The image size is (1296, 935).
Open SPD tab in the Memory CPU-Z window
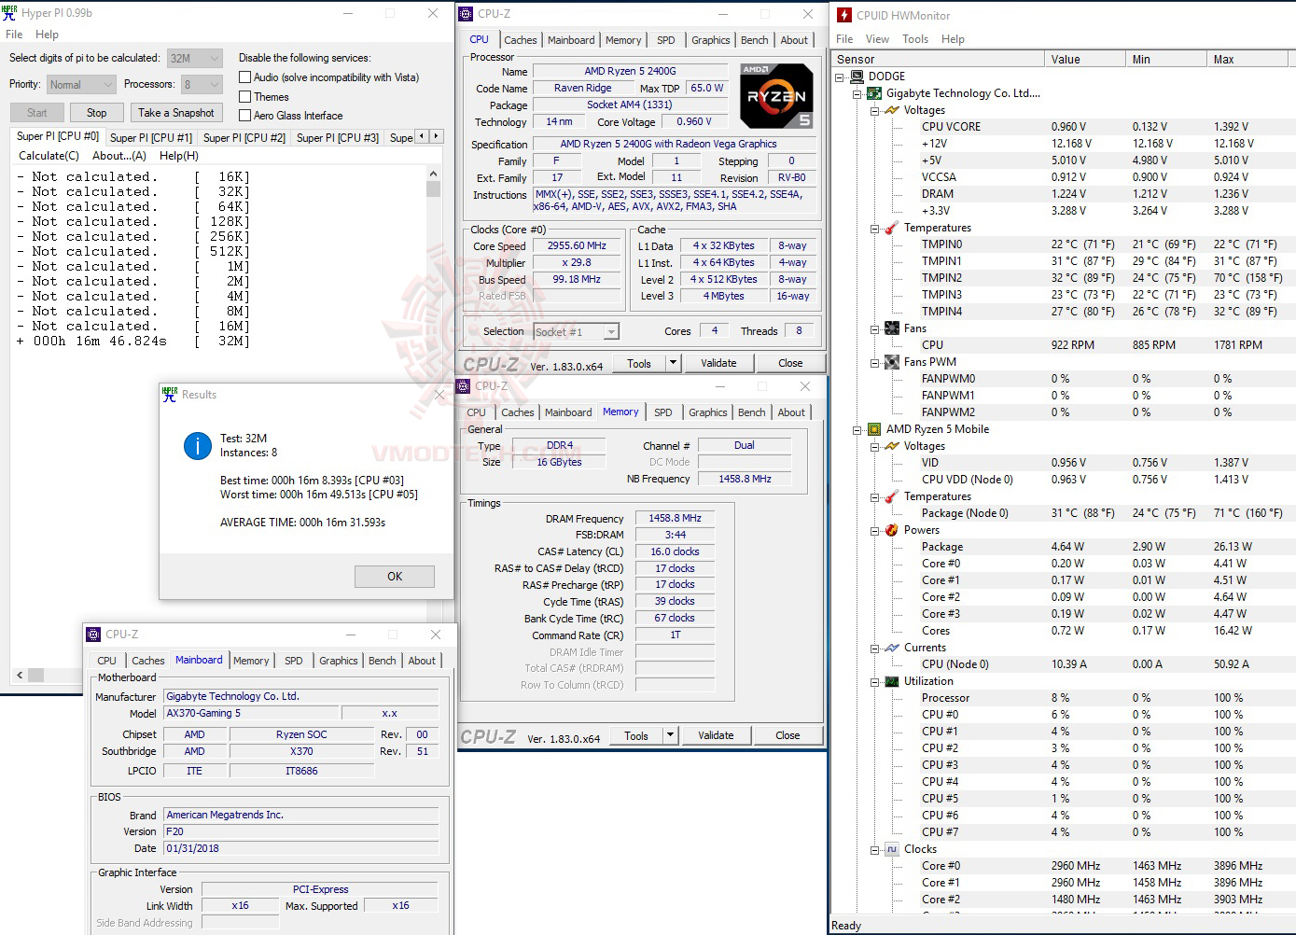[663, 412]
